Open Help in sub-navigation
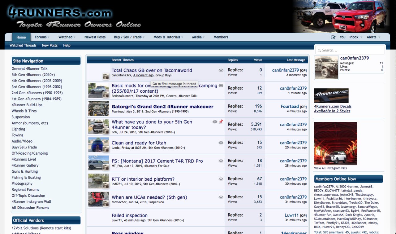The width and height of the screenshot is (396, 234). pos(67,46)
